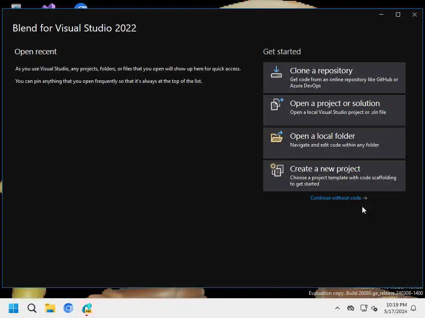The image size is (425, 318).
Task: Click the cloud sync tray icon
Action: 351,308
